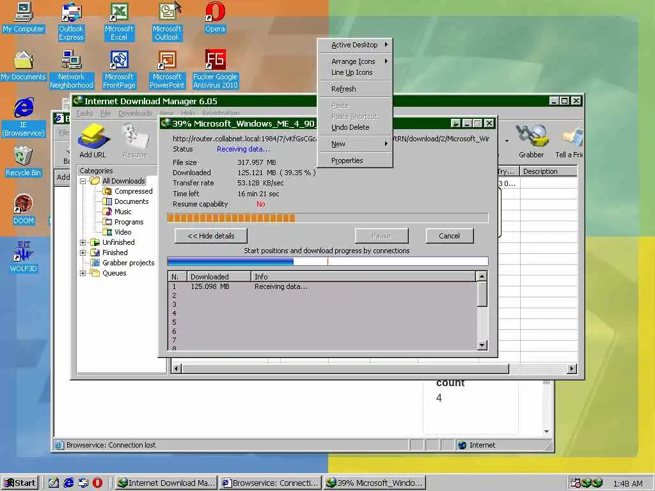Click the orange download progress bar

click(x=327, y=218)
